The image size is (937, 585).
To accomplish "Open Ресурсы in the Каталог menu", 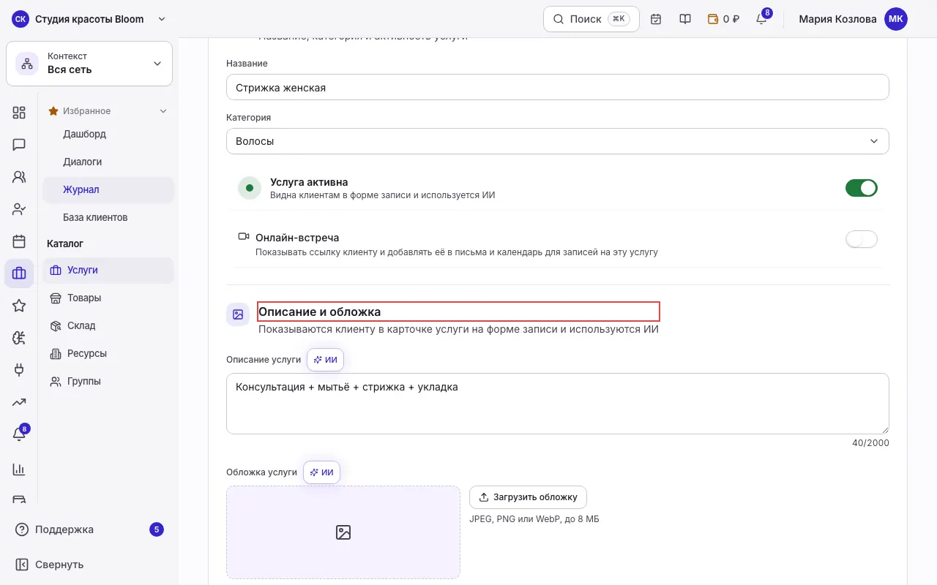I will click(108, 353).
